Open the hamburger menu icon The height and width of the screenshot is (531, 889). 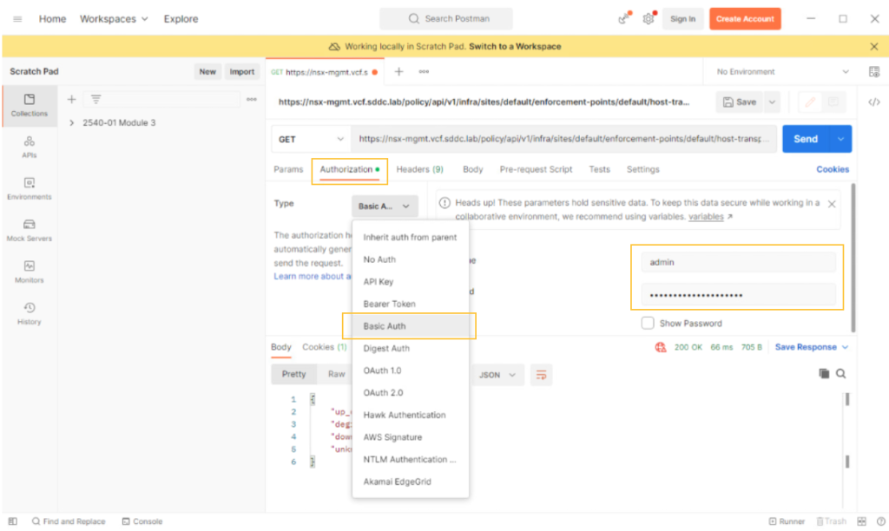[17, 19]
